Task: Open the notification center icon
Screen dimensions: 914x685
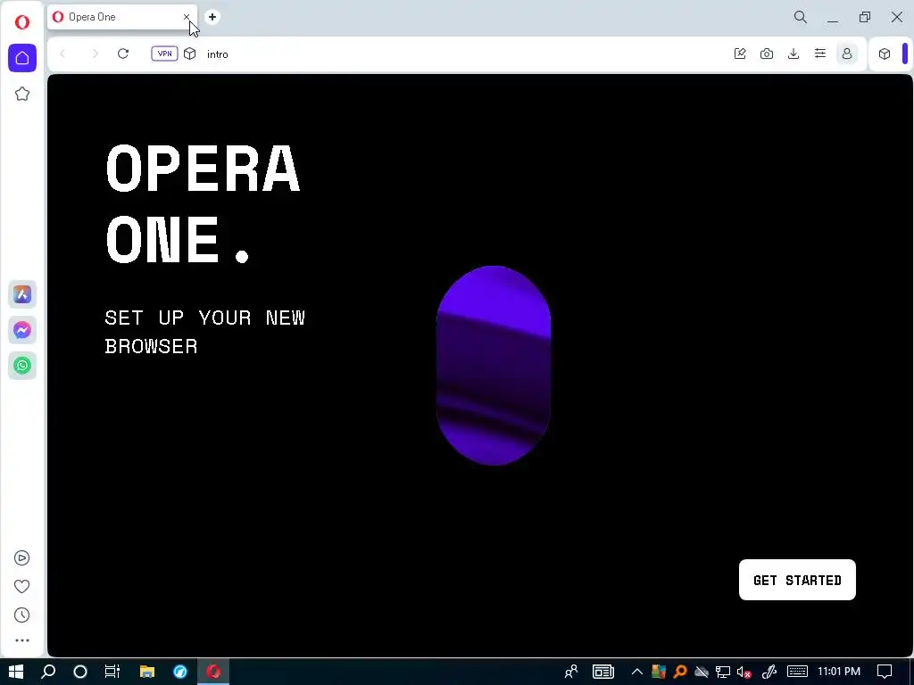Action: click(x=885, y=671)
